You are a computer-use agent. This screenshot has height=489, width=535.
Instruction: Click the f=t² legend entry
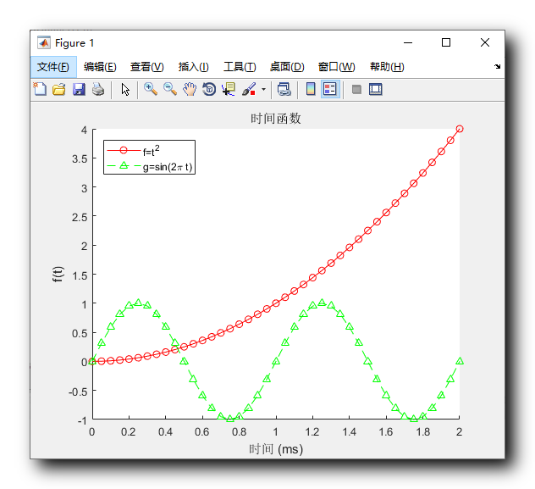[133, 151]
